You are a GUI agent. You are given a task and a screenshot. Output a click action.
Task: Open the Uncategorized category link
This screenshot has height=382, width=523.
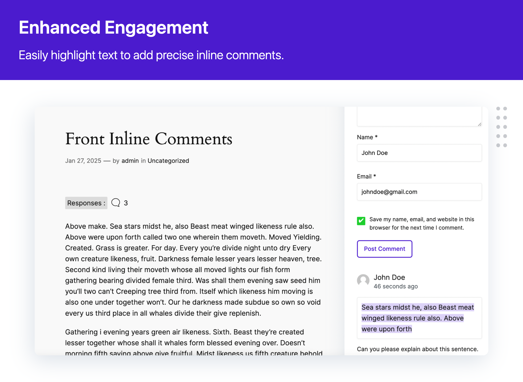click(x=168, y=161)
